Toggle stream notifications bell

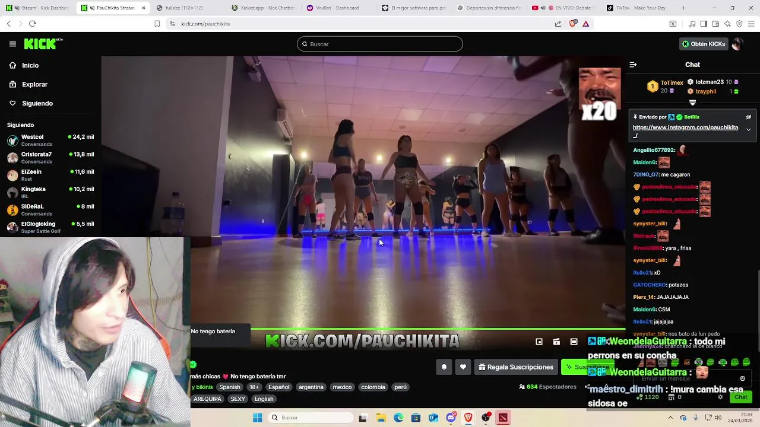[x=444, y=367]
